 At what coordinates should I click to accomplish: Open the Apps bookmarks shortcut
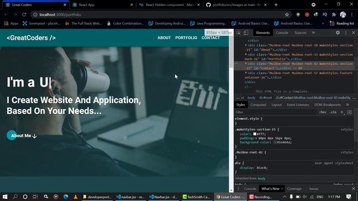click(11, 23)
